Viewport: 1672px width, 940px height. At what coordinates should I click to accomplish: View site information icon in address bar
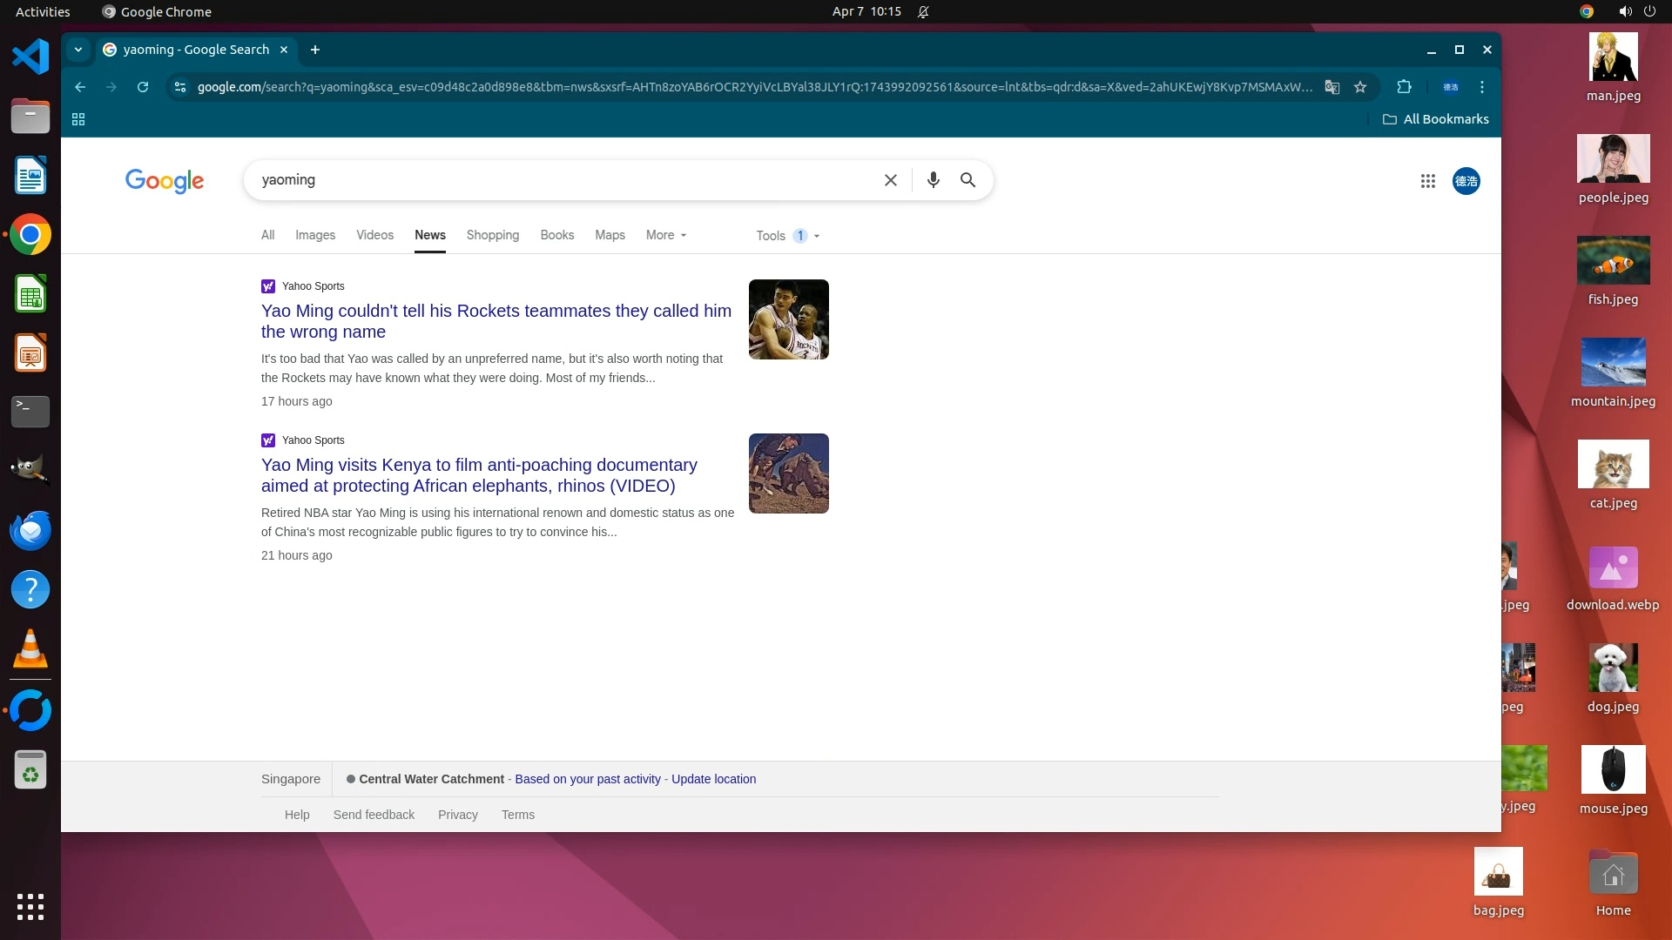tap(180, 87)
